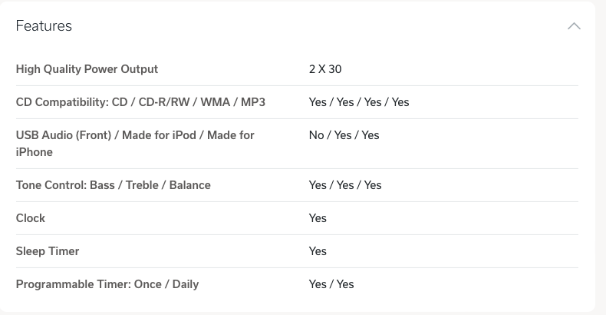Select the Clock row label
Screen dimensions: 606x315
(31, 218)
